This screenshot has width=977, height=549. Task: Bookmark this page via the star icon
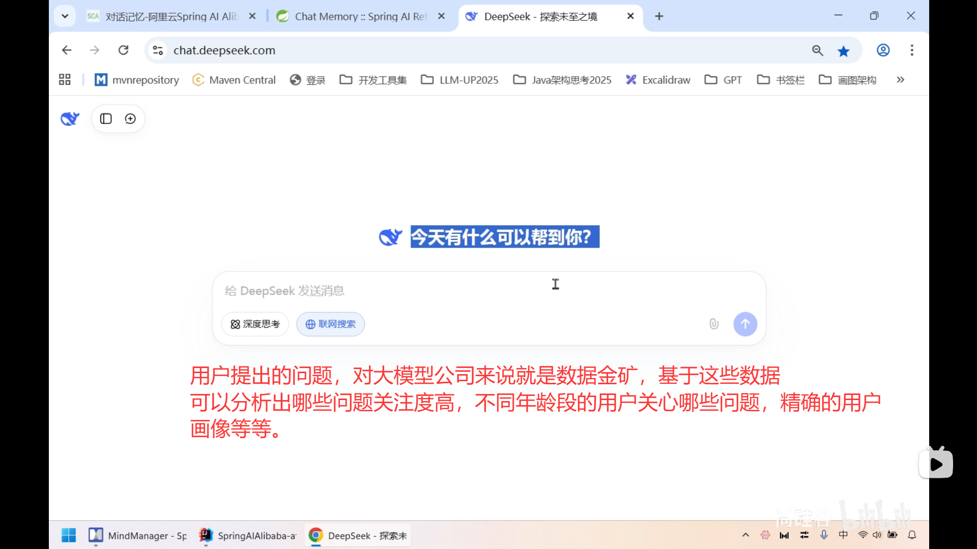[x=844, y=50]
